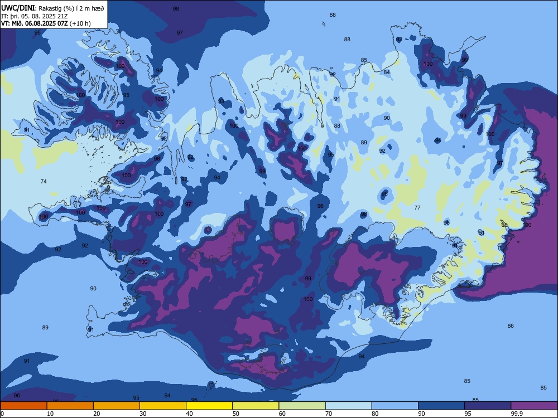Select the '60' legend tick label

click(282, 414)
